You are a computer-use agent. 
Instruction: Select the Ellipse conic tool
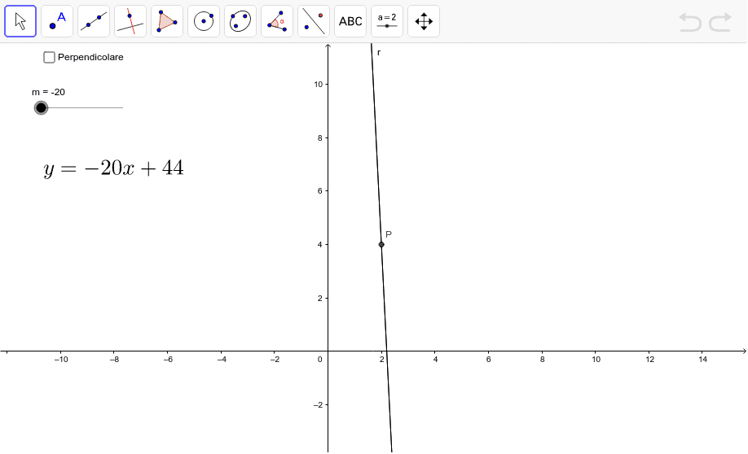240,21
